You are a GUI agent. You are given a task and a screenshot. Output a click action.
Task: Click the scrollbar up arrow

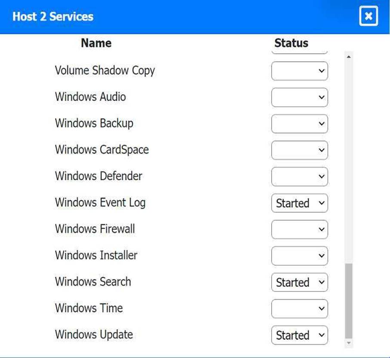[348, 57]
